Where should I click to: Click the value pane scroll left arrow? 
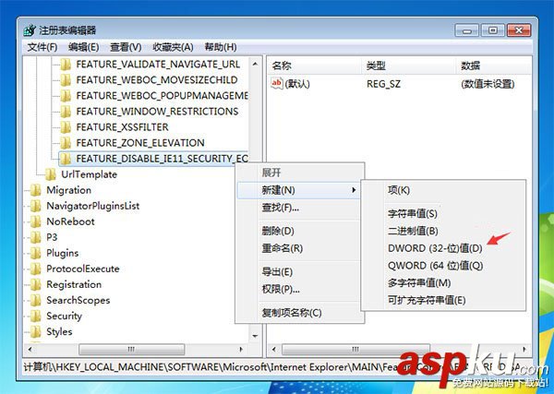pos(274,350)
